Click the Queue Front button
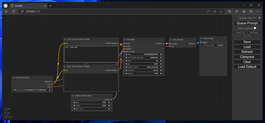 pos(240,32)
